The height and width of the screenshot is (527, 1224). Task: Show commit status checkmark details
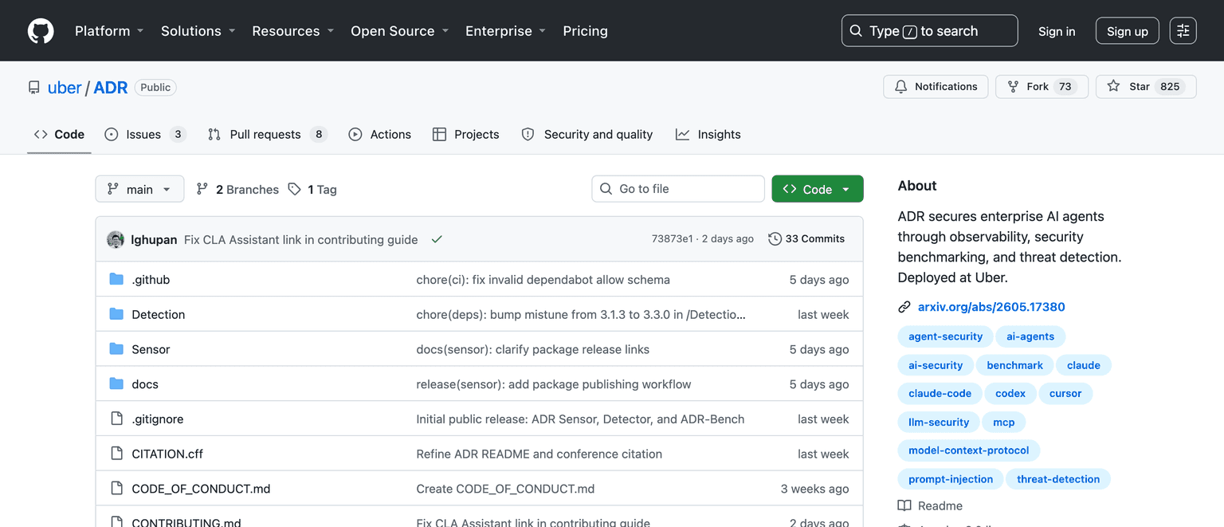point(437,239)
